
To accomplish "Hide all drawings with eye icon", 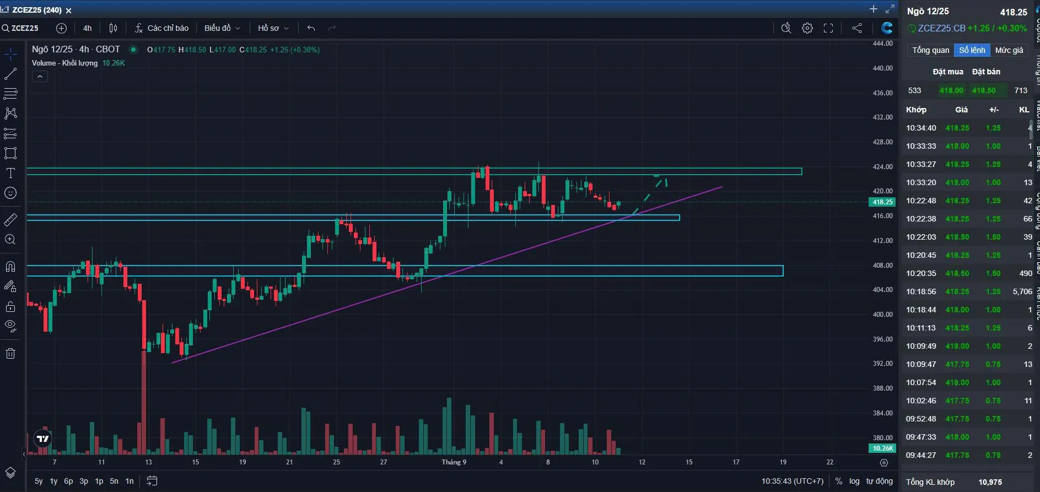I will [x=10, y=326].
